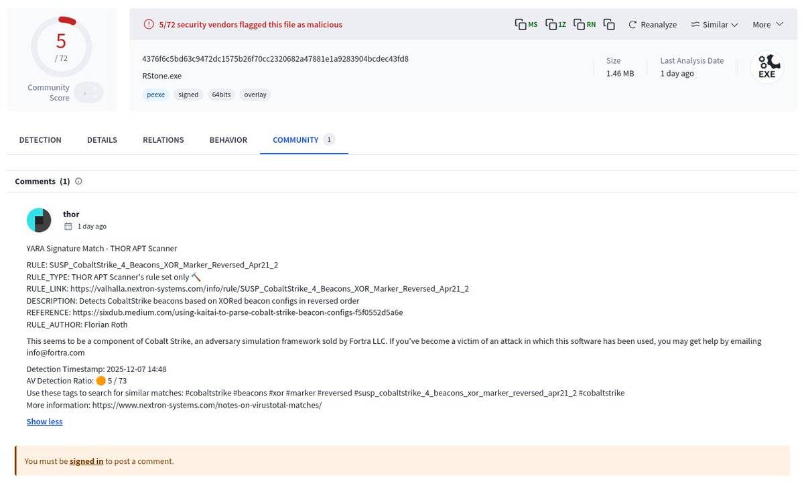This screenshot has width=804, height=486.
Task: Click the 5/72 detection score circle
Action: pos(61,44)
